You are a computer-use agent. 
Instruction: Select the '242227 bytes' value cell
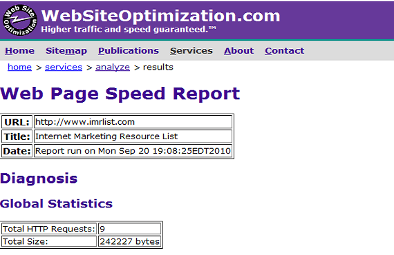130,241
